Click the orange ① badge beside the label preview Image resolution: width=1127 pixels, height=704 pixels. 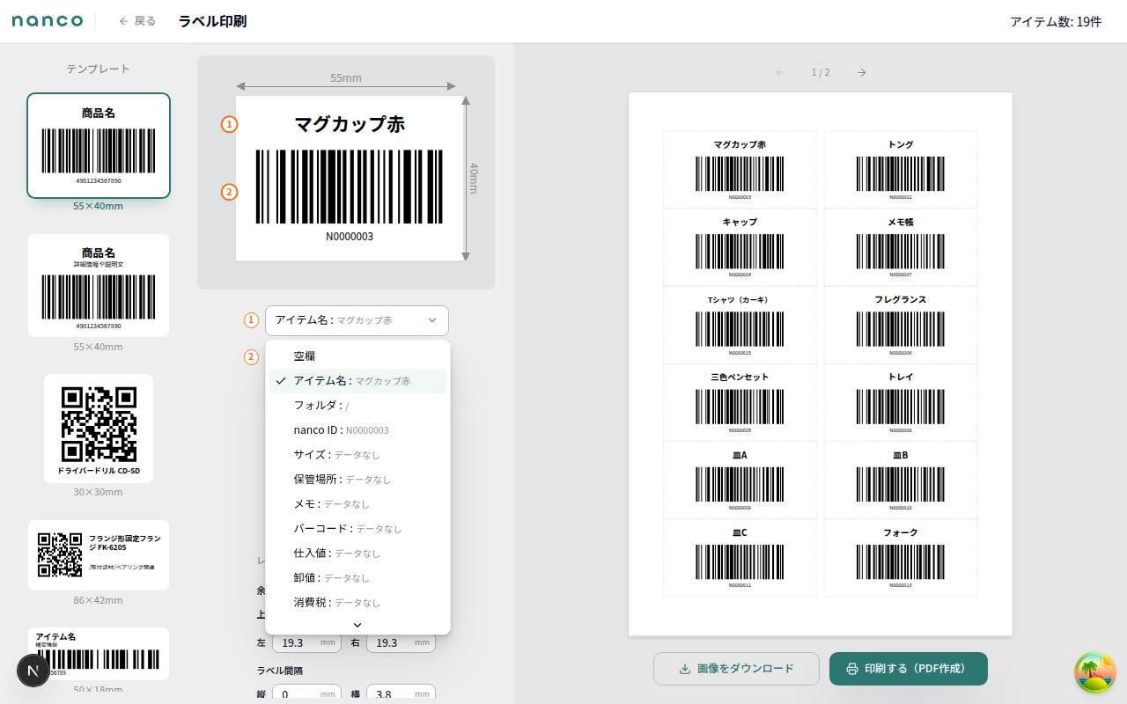230,125
